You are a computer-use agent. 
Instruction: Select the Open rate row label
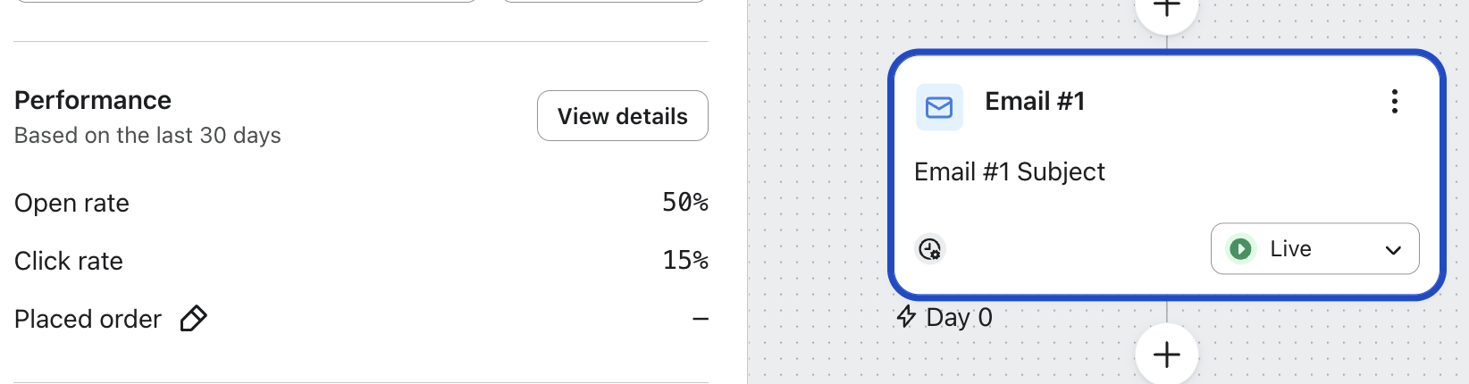point(71,204)
